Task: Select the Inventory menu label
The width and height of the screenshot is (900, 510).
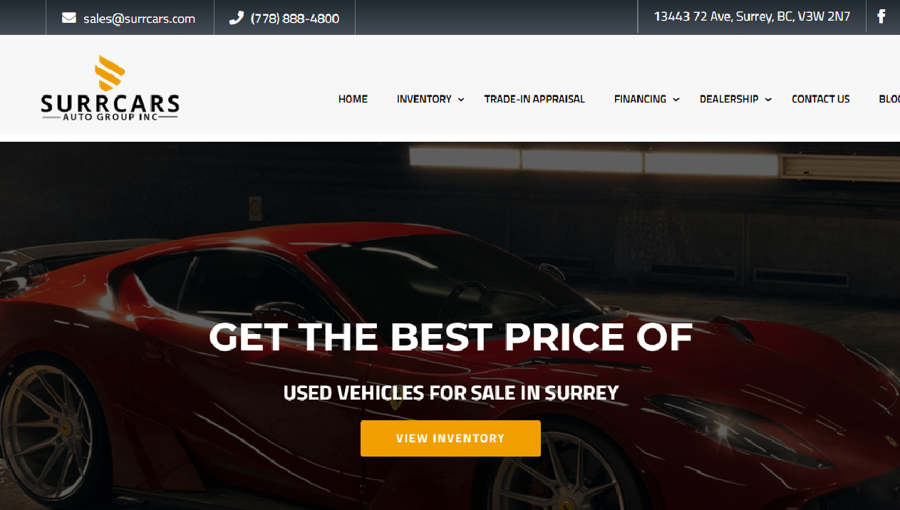Action: click(x=424, y=99)
